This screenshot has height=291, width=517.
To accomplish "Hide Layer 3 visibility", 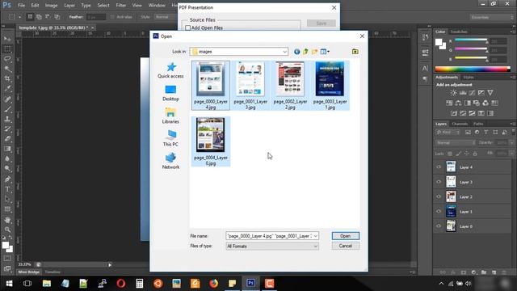I will (x=439, y=182).
